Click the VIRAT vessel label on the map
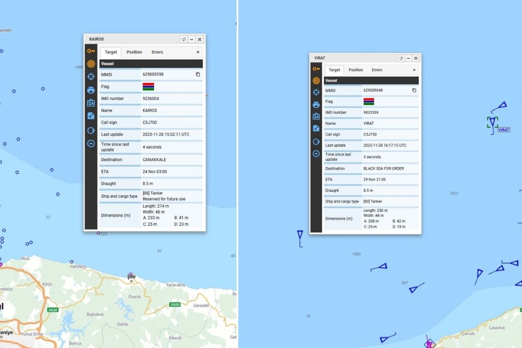The height and width of the screenshot is (348, 522). (503, 130)
